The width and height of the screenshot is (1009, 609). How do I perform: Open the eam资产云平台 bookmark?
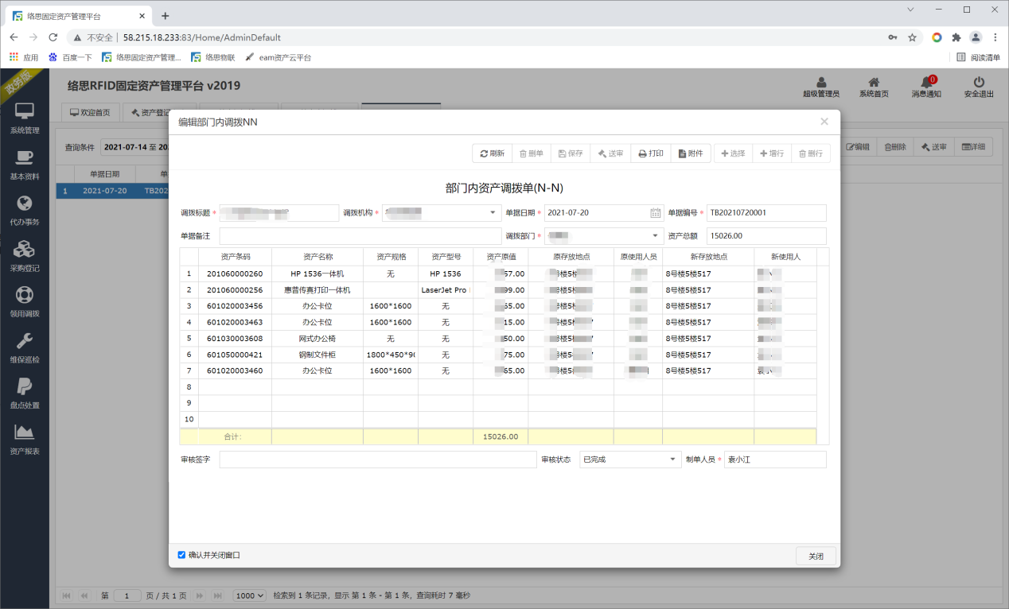click(278, 57)
